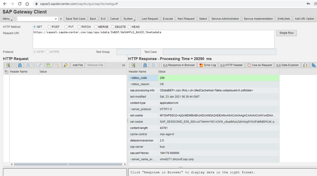Click the Next Request button
The width and height of the screenshot is (317, 176).
tap(186, 19)
